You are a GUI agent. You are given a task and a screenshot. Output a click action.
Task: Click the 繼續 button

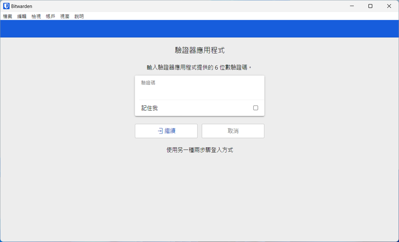(166, 131)
